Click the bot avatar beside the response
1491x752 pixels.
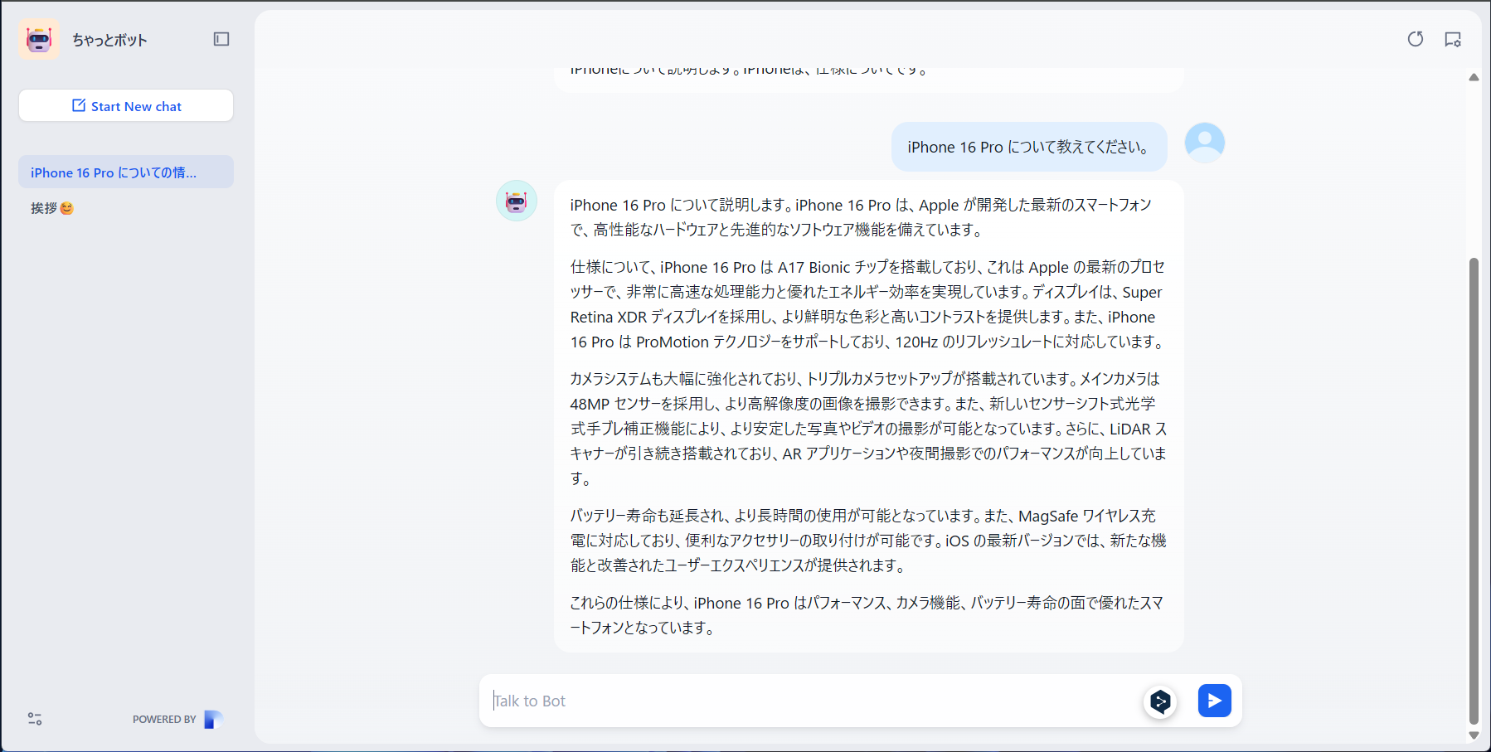(517, 201)
